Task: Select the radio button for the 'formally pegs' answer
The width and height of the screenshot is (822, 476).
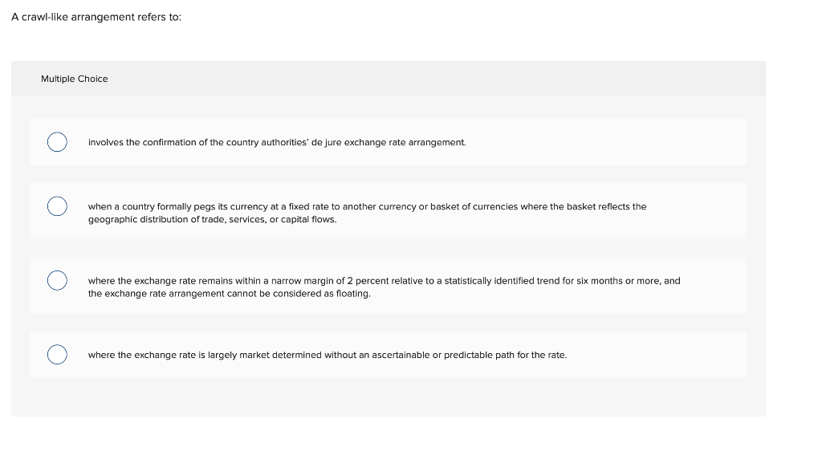Action: [57, 206]
